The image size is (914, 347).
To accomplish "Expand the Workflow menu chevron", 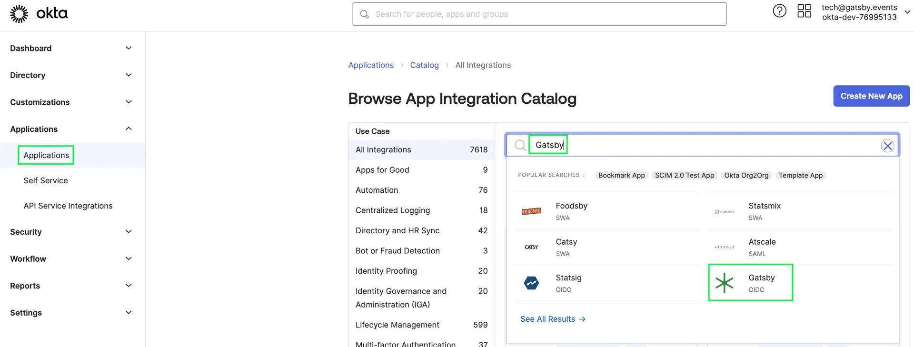I will [x=129, y=258].
